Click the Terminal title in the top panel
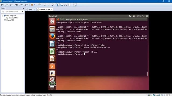The width and height of the screenshot is (172, 96). coord(53,16)
